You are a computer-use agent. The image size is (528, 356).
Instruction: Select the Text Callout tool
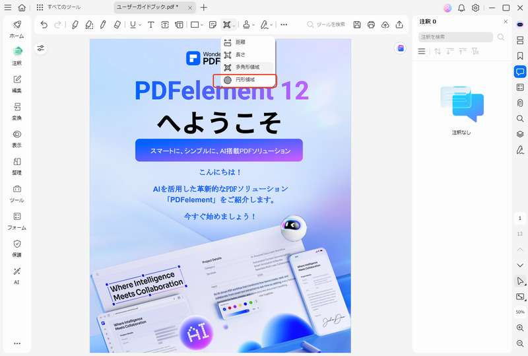(x=179, y=24)
